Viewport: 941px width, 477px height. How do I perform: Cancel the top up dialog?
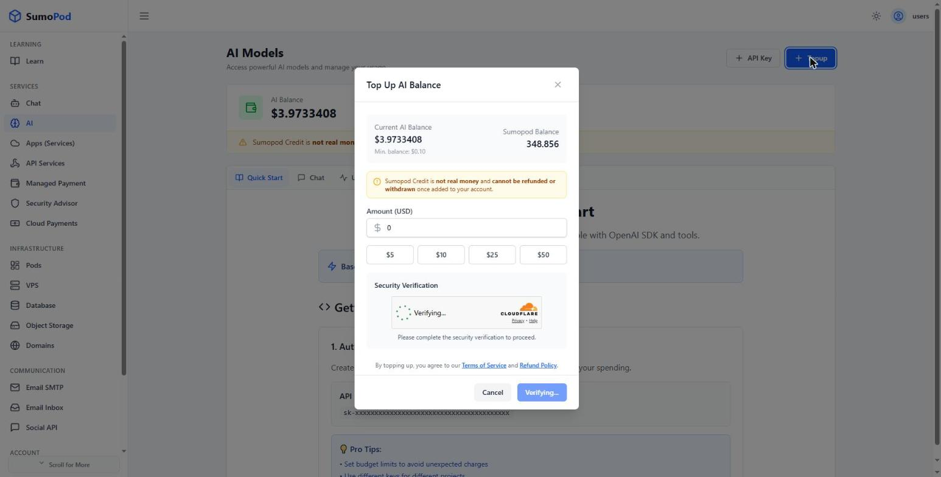click(x=492, y=393)
